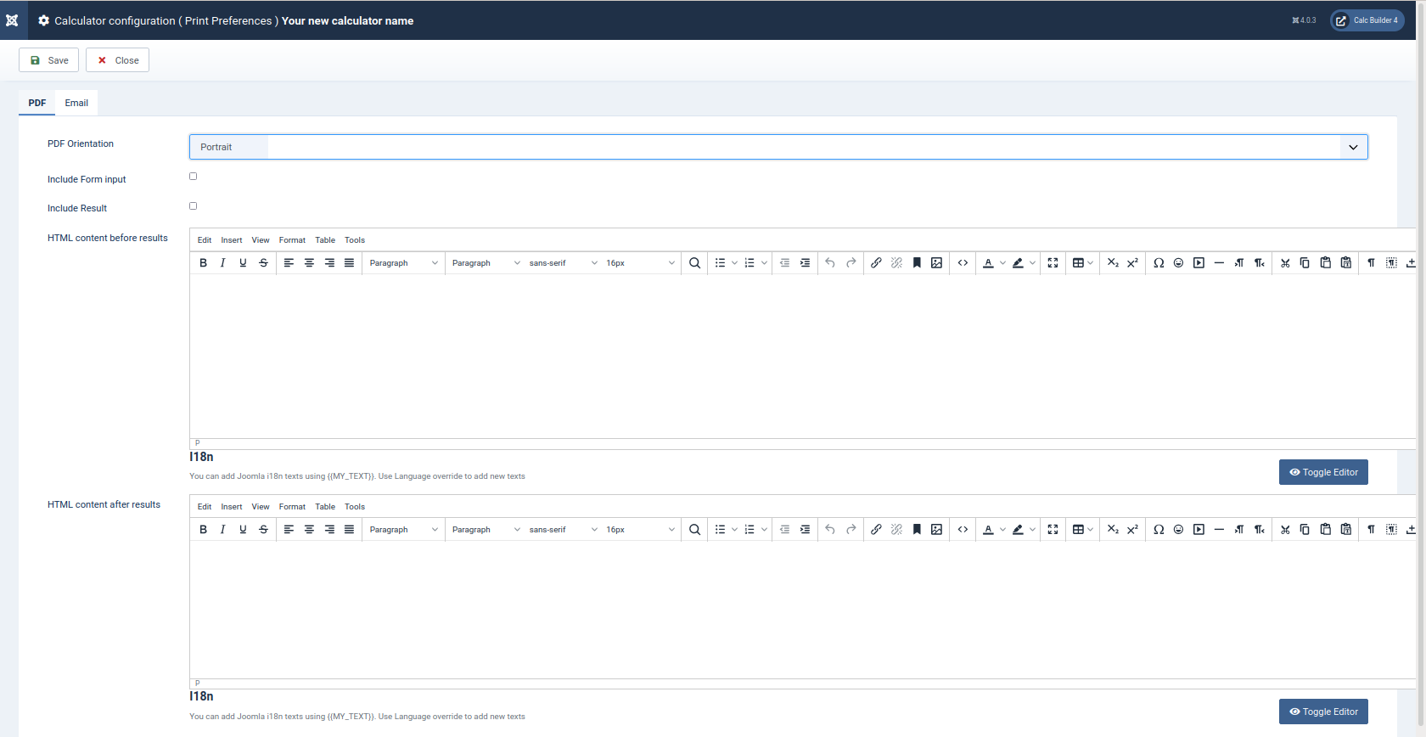
Task: Open find and replace in before-results editor
Action: 694,263
